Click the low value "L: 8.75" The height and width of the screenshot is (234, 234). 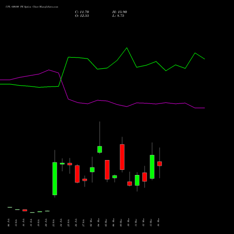pyautogui.click(x=118, y=16)
